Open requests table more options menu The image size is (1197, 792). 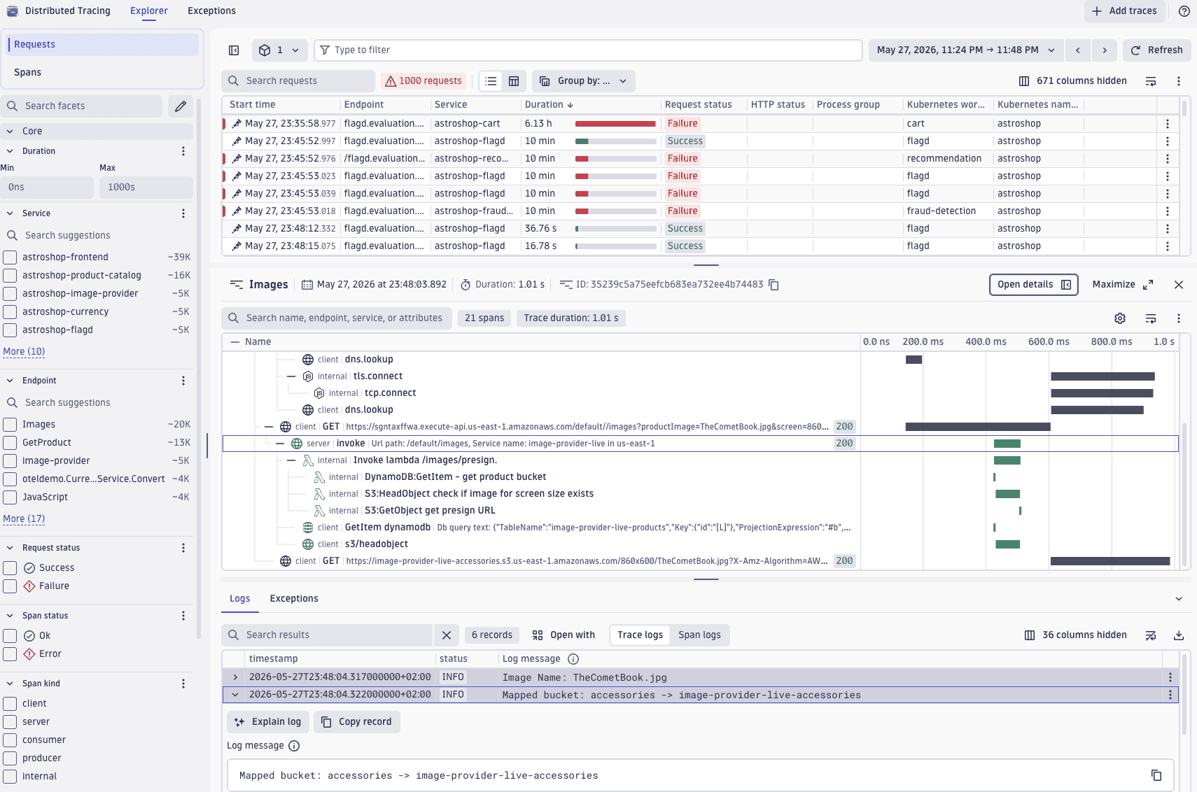click(1179, 81)
